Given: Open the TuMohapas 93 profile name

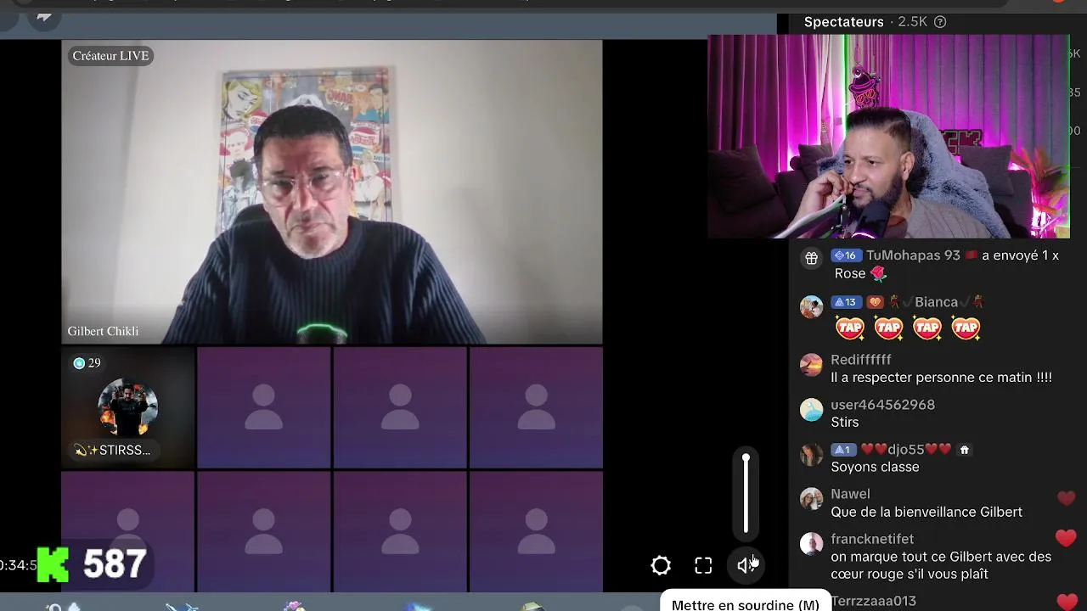Looking at the screenshot, I should [913, 255].
